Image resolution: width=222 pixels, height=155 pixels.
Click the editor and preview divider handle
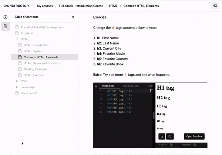coord(154,115)
